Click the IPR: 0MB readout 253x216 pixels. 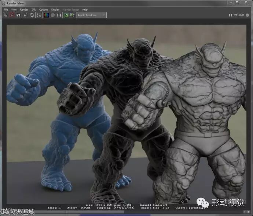tap(239, 15)
